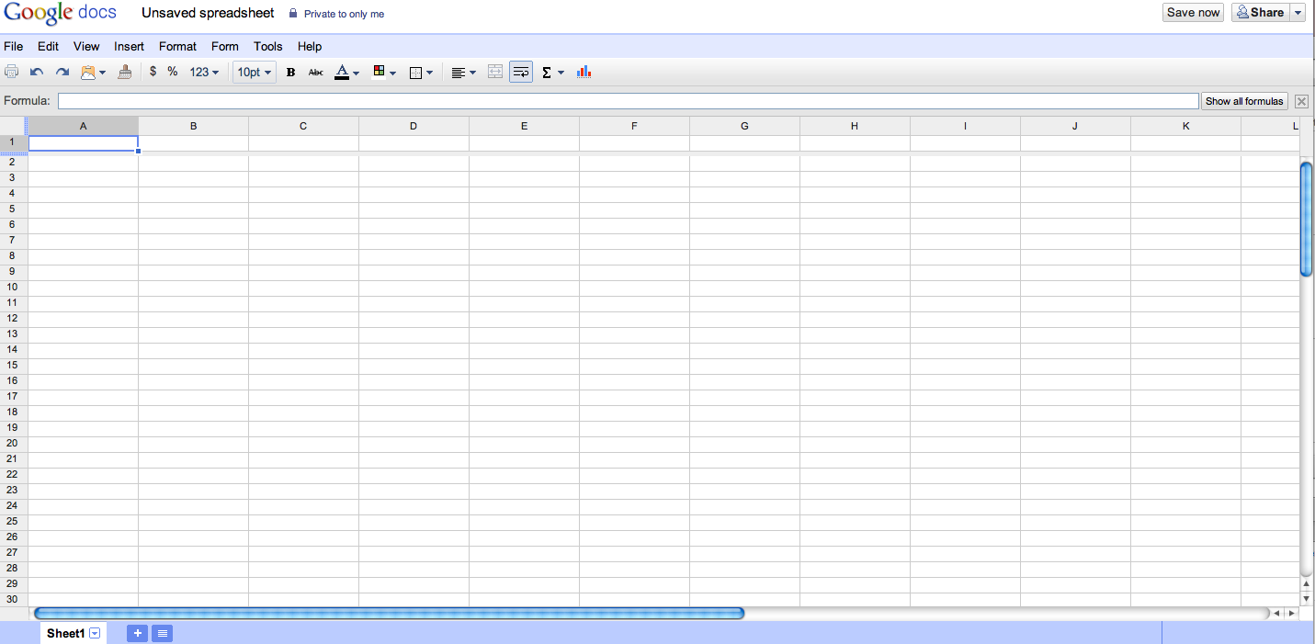Image resolution: width=1315 pixels, height=644 pixels.
Task: Apply bold formatting
Action: click(x=289, y=72)
